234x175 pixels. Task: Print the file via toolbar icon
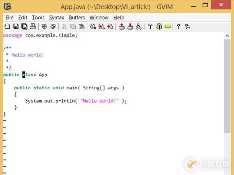point(33,26)
